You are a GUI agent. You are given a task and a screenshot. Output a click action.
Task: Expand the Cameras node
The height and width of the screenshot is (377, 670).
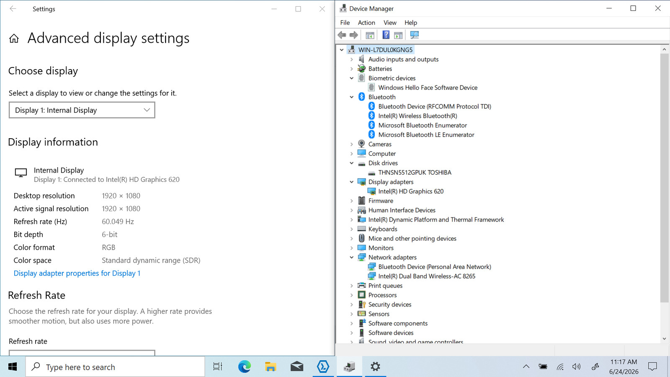(352, 144)
